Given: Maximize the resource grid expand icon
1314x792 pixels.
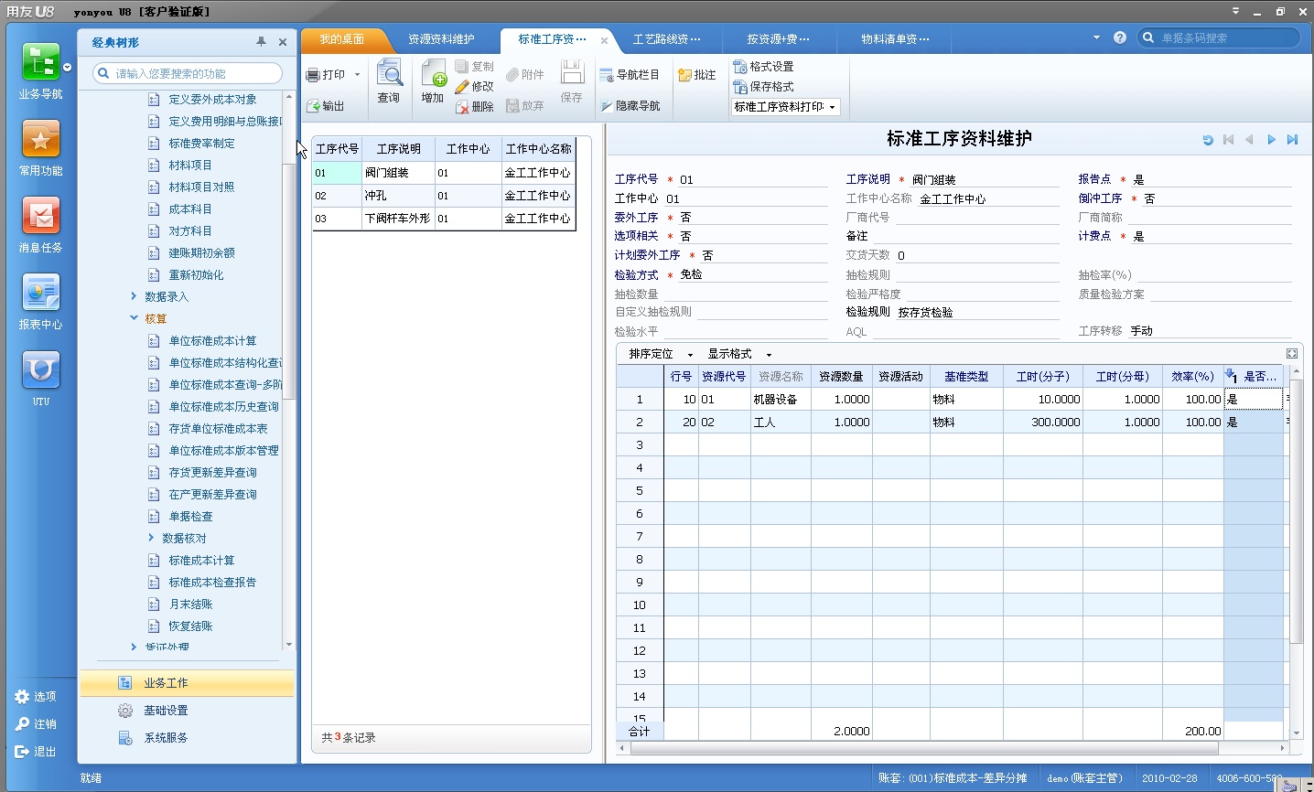Looking at the screenshot, I should (x=1292, y=354).
